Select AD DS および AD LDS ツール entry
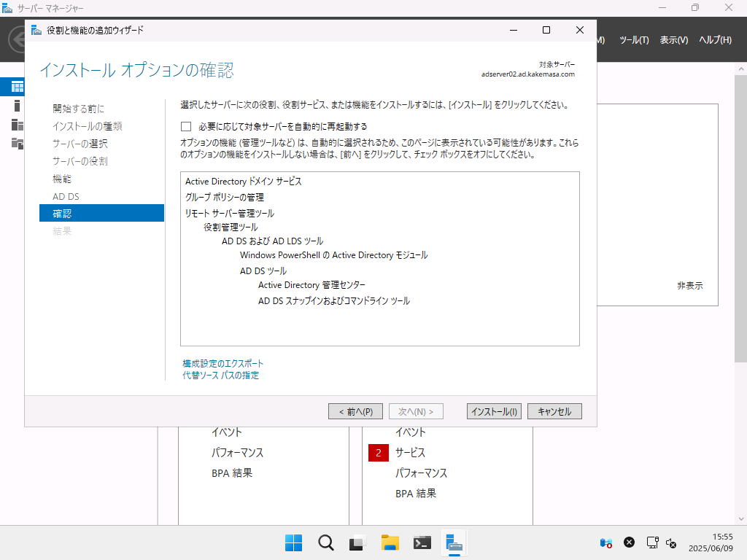This screenshot has height=560, width=747. 273,241
